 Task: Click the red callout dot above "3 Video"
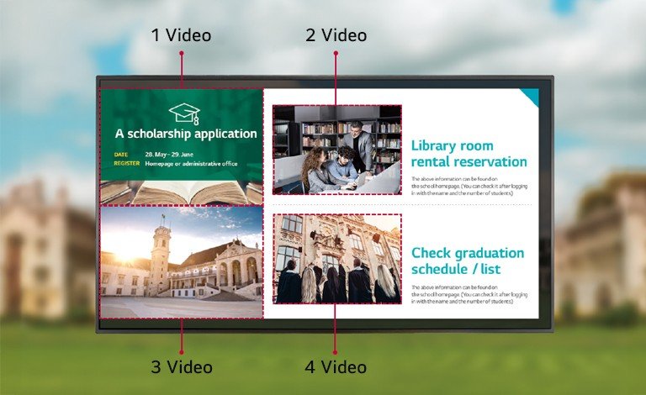tap(182, 352)
